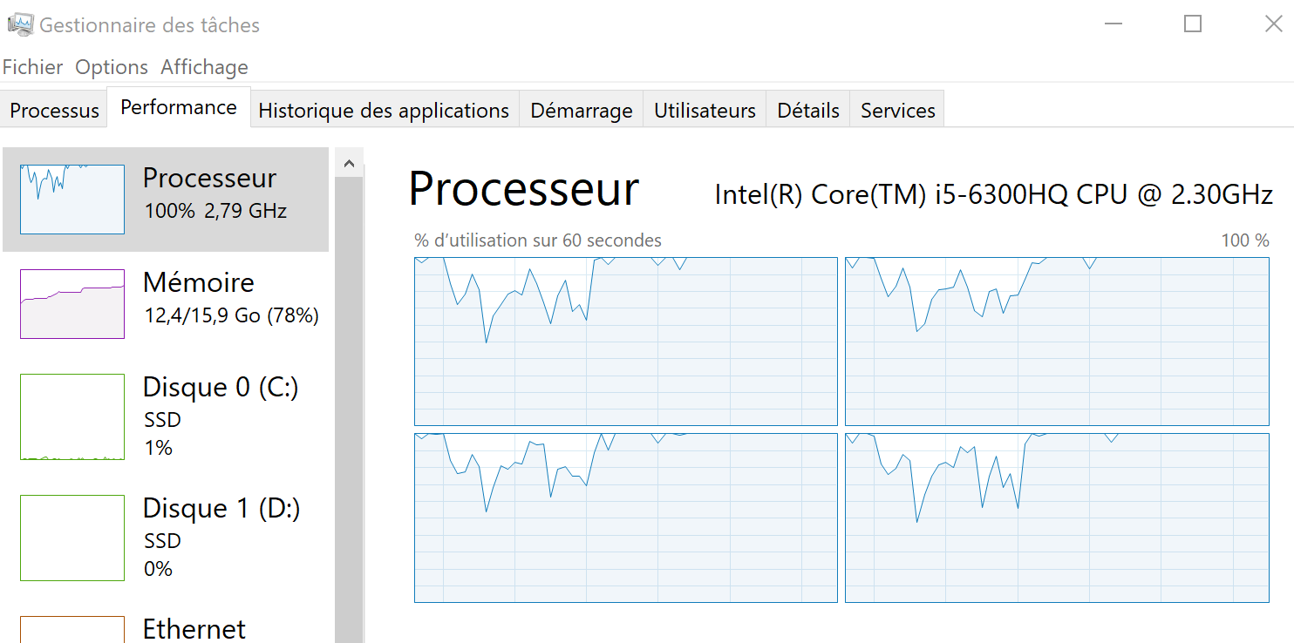View the Détails tab

[807, 110]
